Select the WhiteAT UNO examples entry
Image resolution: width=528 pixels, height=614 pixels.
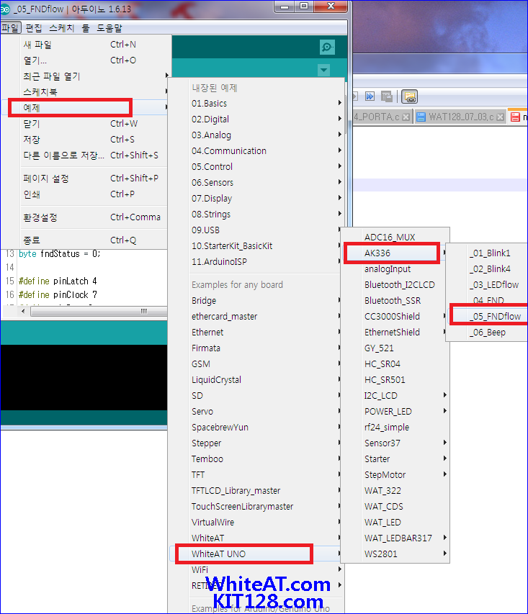pos(256,554)
